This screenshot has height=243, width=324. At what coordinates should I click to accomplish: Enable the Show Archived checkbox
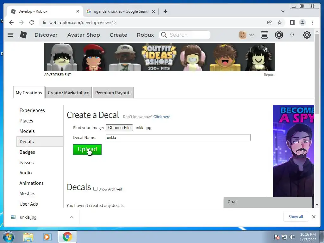click(x=95, y=189)
